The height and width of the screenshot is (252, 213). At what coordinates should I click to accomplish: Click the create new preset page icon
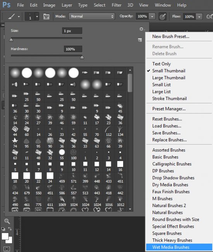point(140,40)
